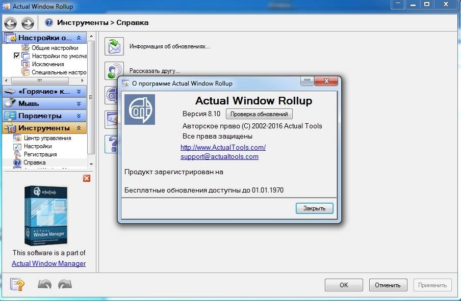Click the Справка question mark icon

tap(17, 162)
